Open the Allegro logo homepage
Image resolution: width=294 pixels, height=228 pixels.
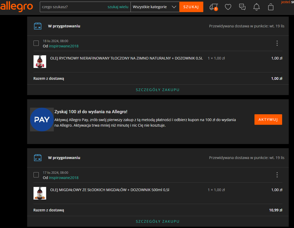(x=16, y=6)
